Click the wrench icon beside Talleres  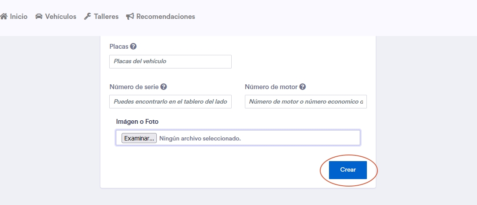coord(87,17)
